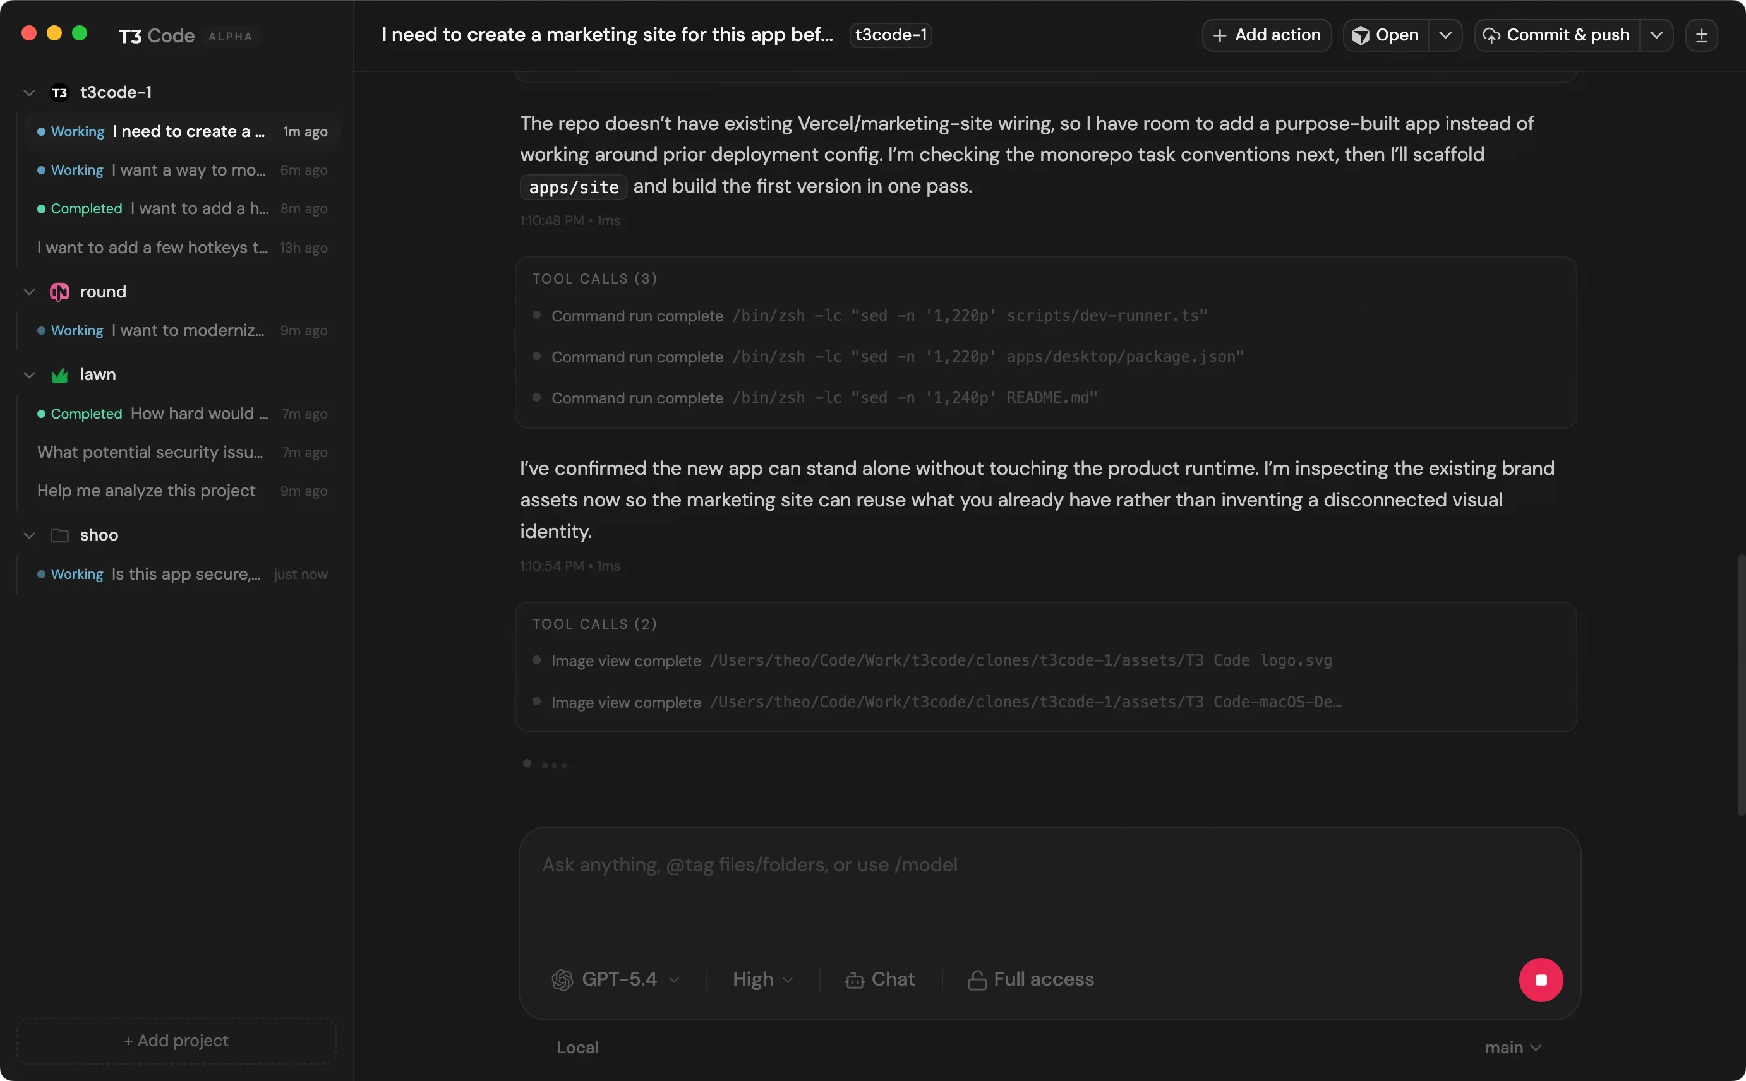Open the main branch selector
This screenshot has height=1081, width=1746.
click(1509, 1047)
